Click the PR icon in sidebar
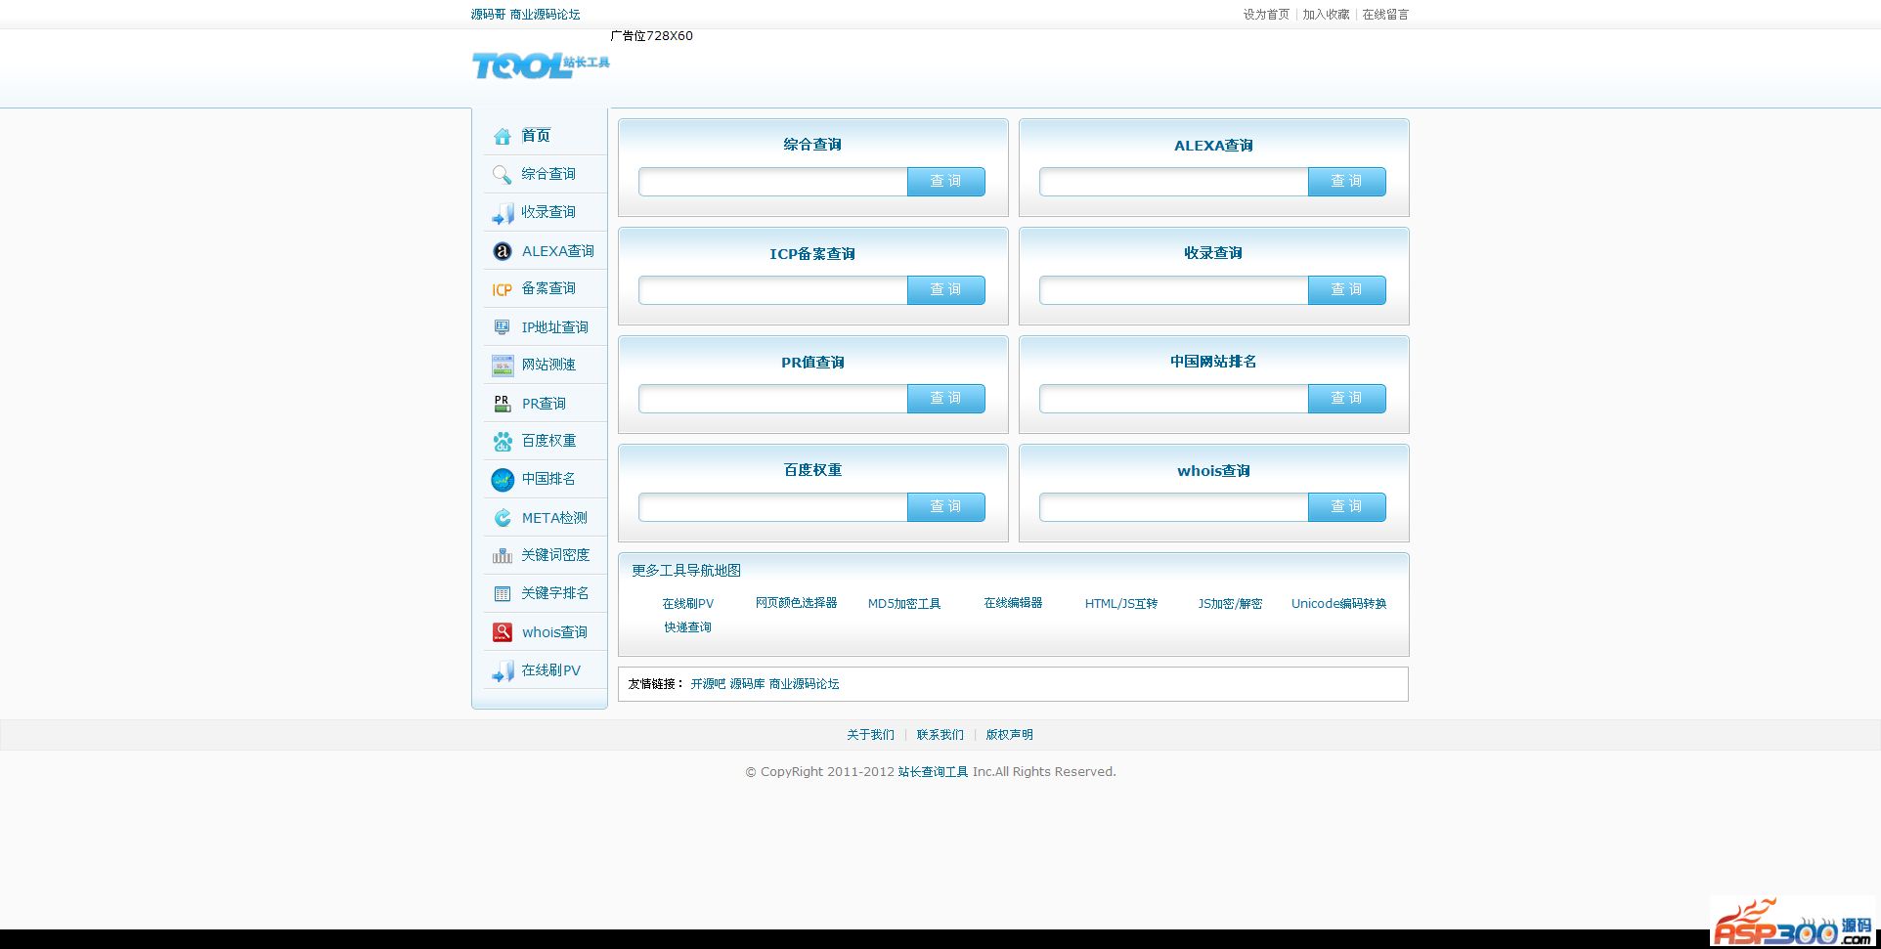The width and height of the screenshot is (1881, 949). (x=503, y=404)
